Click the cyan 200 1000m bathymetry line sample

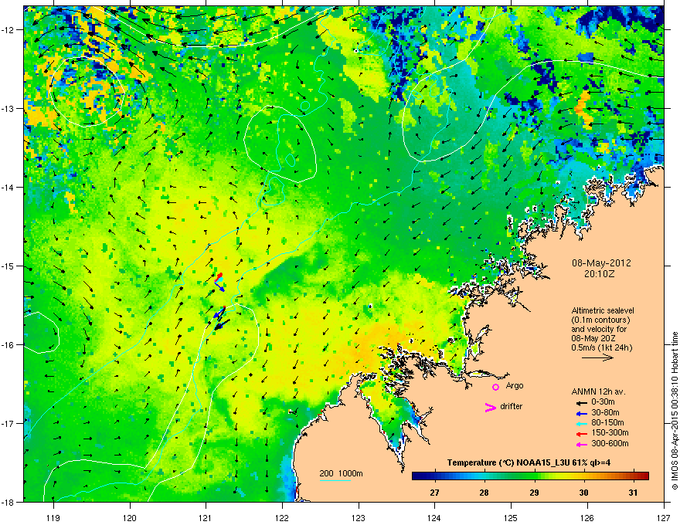(335, 480)
